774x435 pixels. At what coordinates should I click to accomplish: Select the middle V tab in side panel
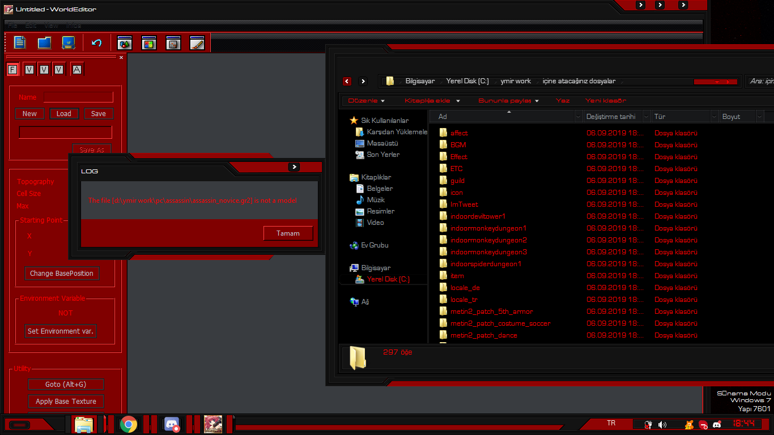click(x=44, y=70)
